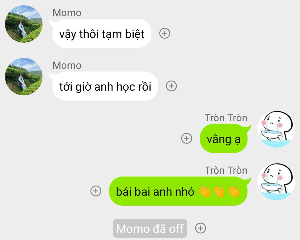Tap Tròn Tròn name above 'vâng ạ'
Viewport: 300px width, 240px height.
click(226, 118)
